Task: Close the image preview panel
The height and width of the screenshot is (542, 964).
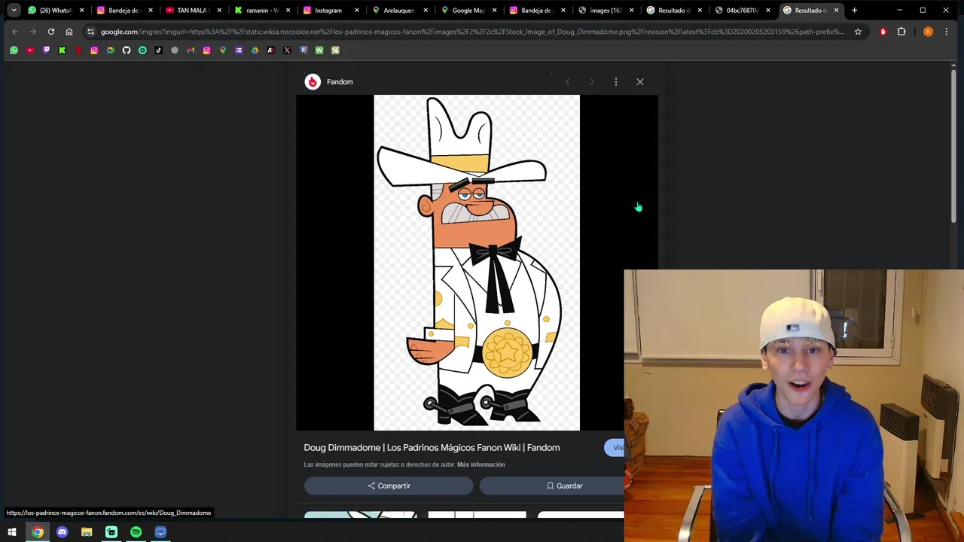Action: (x=640, y=81)
